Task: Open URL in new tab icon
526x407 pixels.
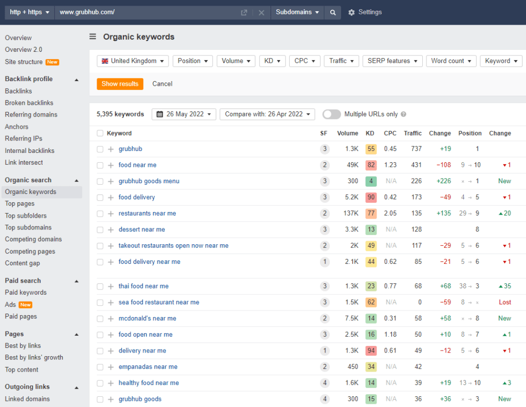Action: (x=244, y=13)
